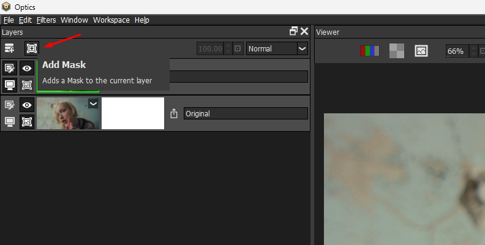Click the zoom stepper arrows beside 66%
This screenshot has width=485, height=245.
click(x=473, y=51)
